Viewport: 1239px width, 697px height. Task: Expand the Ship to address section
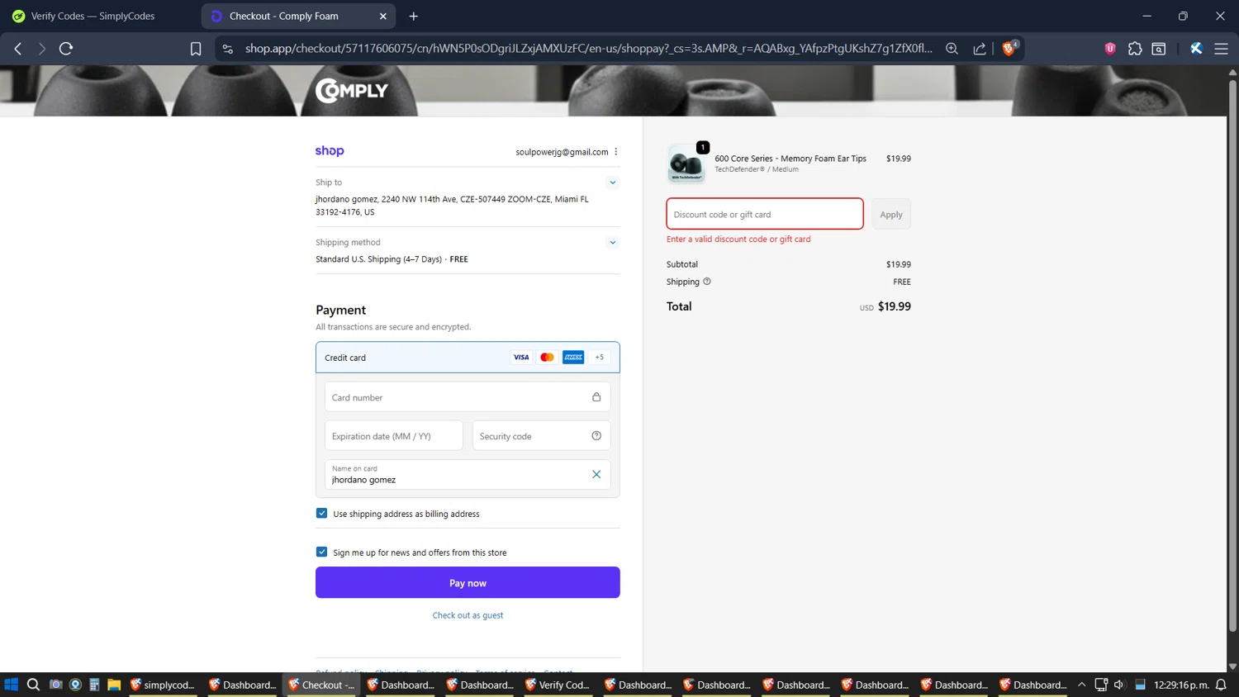click(x=613, y=183)
